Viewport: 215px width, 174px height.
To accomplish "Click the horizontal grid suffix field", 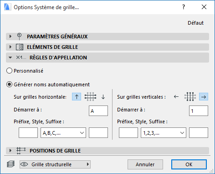I will [x=98, y=133].
